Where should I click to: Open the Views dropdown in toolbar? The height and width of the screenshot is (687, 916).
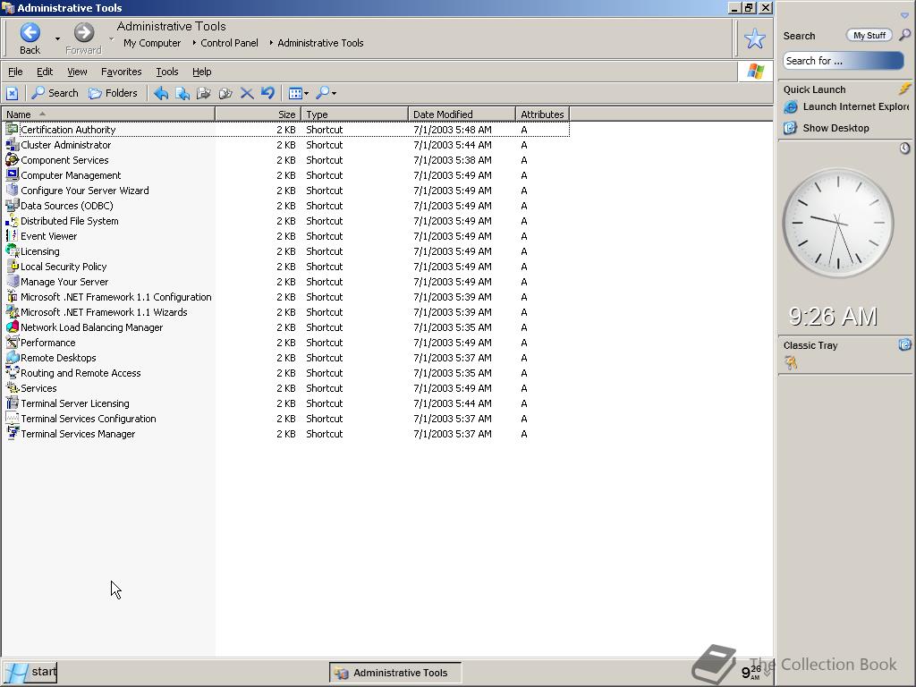(299, 93)
